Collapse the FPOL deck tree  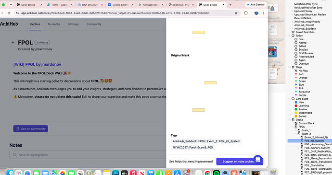point(293,127)
